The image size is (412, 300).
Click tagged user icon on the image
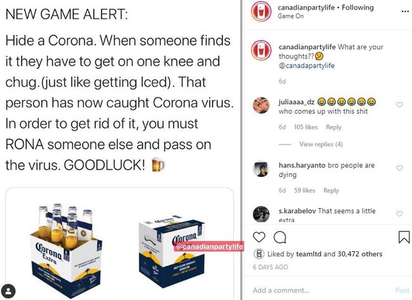coord(8,291)
